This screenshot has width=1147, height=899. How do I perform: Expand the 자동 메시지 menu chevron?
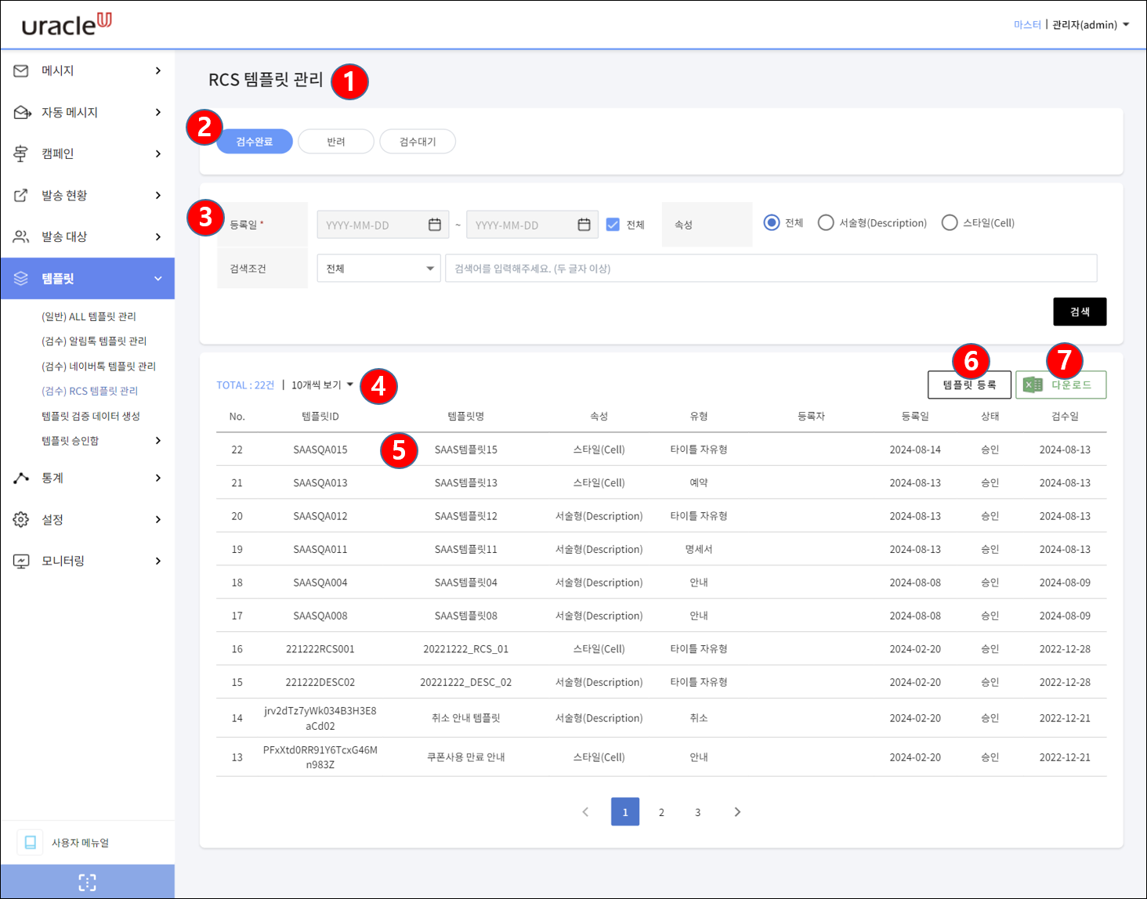pyautogui.click(x=157, y=112)
